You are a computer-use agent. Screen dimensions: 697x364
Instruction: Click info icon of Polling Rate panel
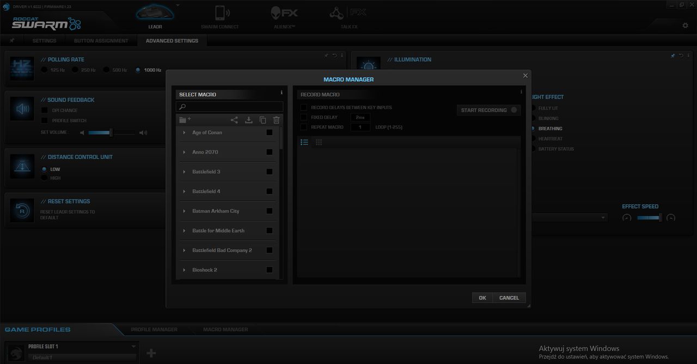[342, 56]
